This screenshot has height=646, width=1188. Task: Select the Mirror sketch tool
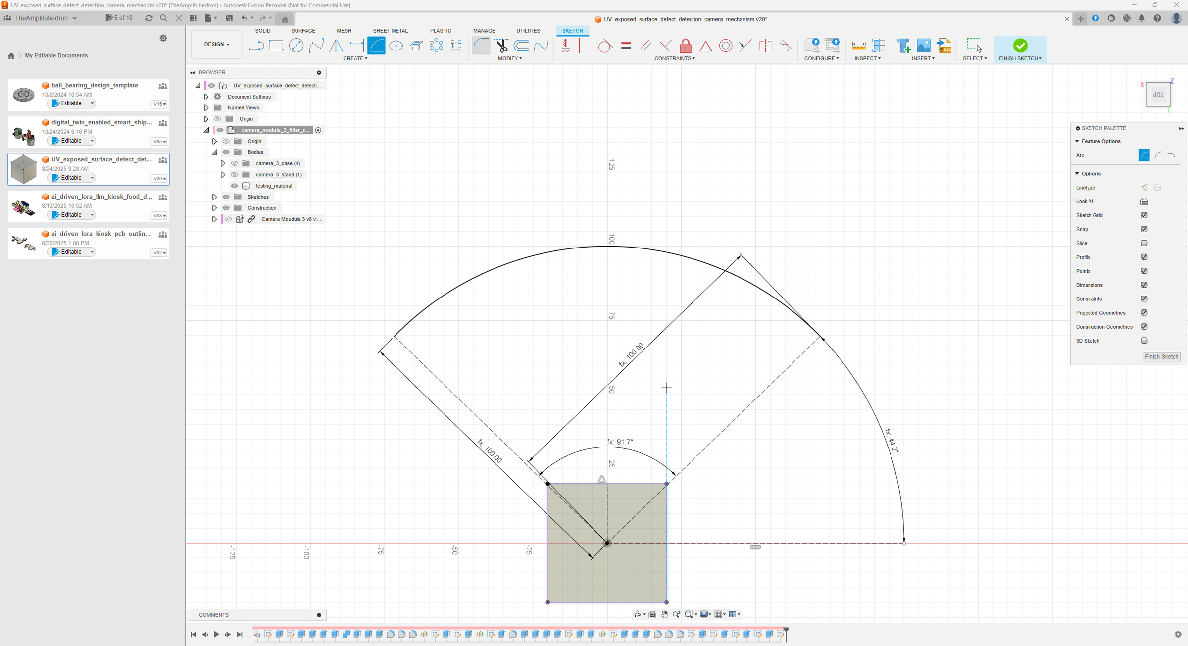[336, 46]
